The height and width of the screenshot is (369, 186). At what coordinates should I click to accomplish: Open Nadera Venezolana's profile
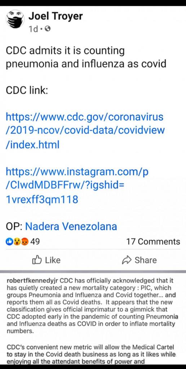(71, 226)
